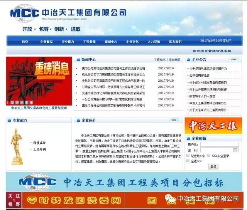Image resolution: width=247 pixels, height=210 pixels.
Task: Open the 工程类项目分包招标 banner
Action: tap(124, 182)
